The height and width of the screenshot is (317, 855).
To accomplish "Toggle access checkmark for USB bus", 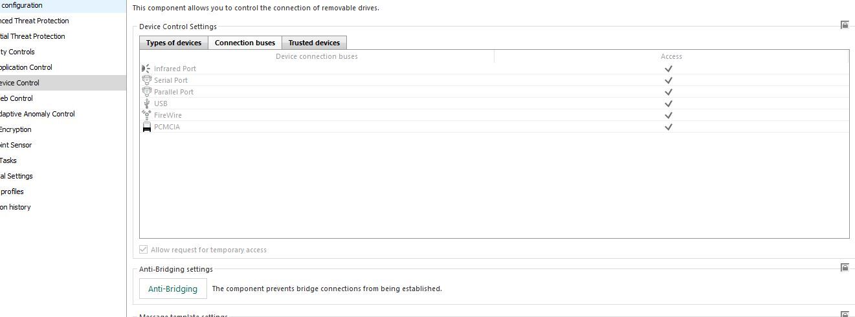I will (x=669, y=104).
